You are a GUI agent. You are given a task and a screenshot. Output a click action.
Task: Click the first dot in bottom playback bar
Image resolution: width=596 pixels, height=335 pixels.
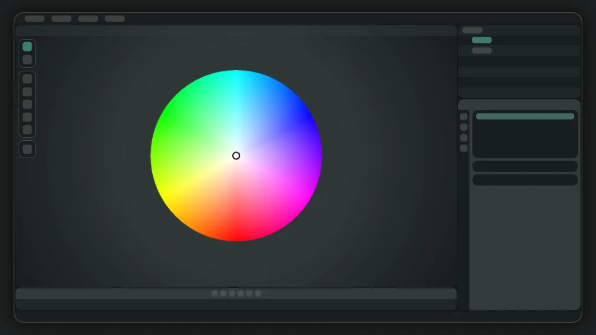point(215,293)
